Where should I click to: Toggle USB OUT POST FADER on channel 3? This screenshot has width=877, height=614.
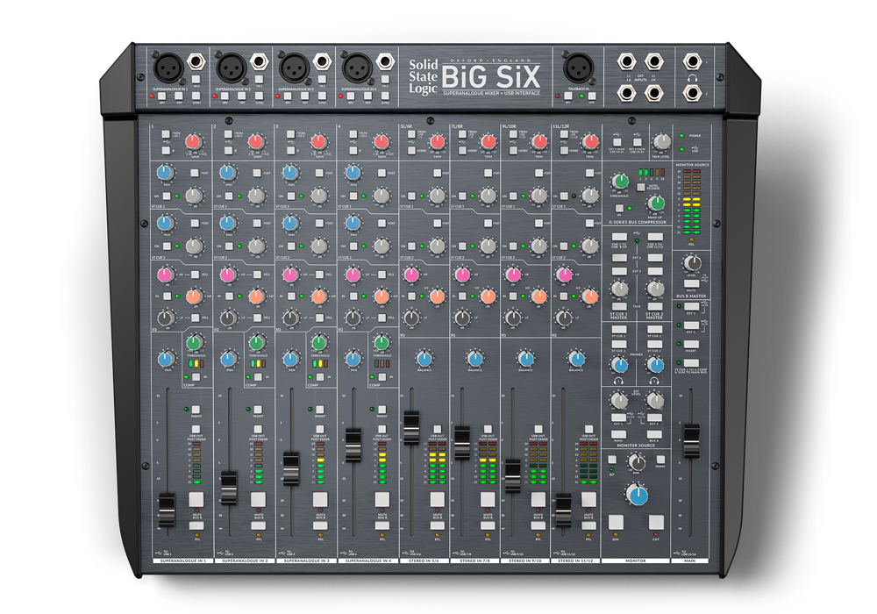tap(319, 428)
